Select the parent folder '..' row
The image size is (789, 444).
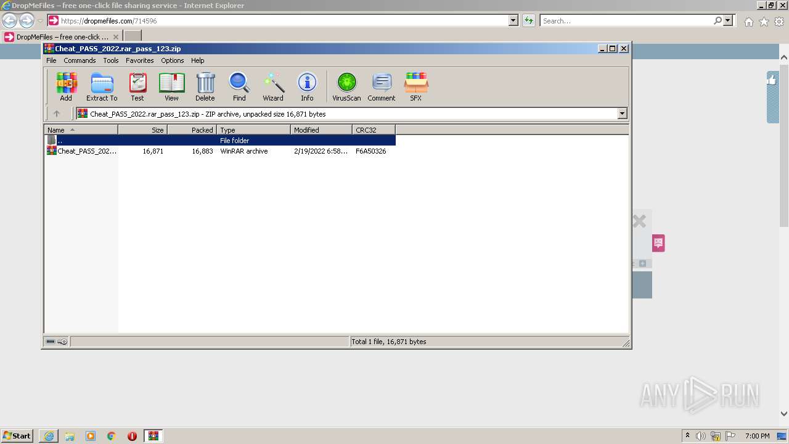[x=220, y=141]
